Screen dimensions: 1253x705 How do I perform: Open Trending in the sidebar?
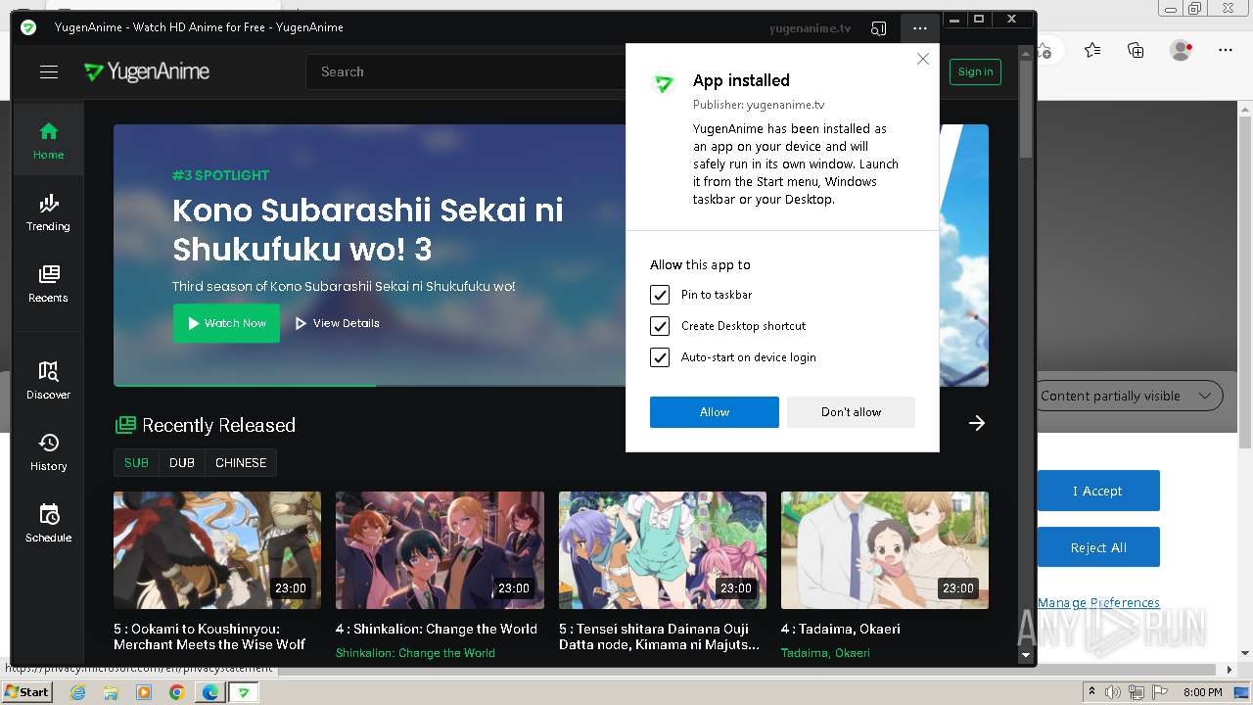(48, 212)
